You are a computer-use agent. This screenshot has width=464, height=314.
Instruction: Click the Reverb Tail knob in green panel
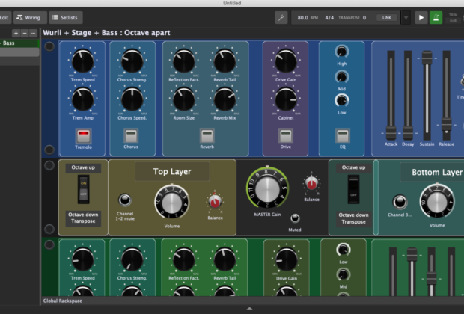point(225,259)
